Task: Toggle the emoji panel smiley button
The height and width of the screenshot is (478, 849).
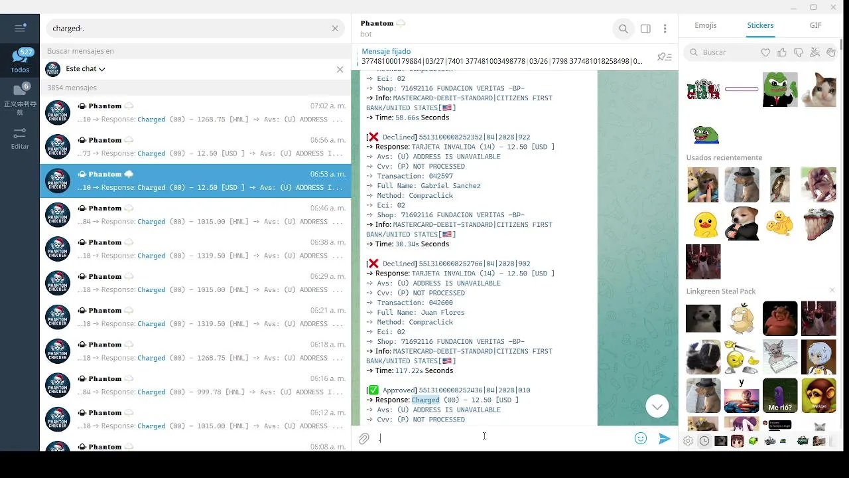Action: coord(641,438)
